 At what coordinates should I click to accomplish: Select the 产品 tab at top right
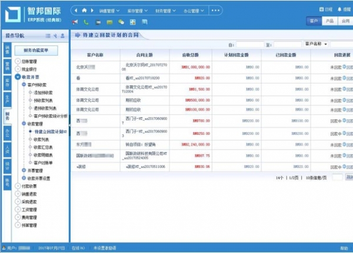[x=330, y=21]
